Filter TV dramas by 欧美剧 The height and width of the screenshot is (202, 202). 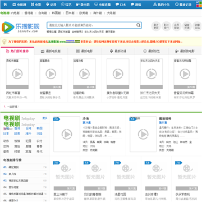click(x=84, y=13)
